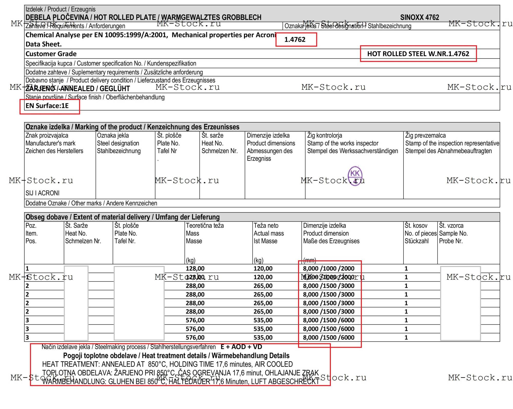Click Extent of material delivery section header
This screenshot has height=409, width=513.
123,217
